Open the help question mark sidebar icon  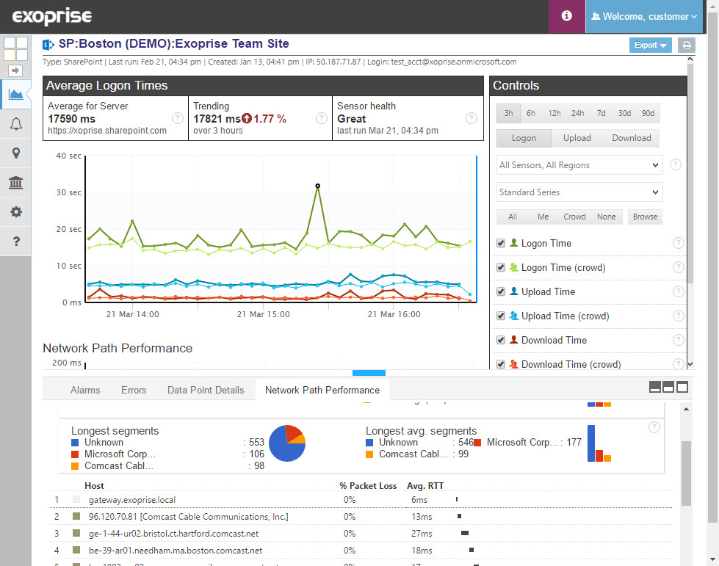pyautogui.click(x=15, y=241)
